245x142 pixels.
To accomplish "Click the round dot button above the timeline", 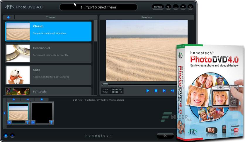I will pyautogui.click(x=42, y=99).
